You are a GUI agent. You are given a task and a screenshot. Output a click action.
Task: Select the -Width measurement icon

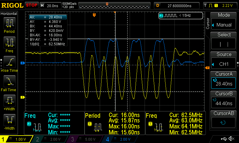click(9, 120)
